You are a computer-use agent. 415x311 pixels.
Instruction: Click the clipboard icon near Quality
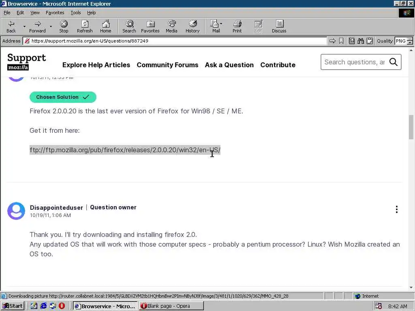coord(370,41)
